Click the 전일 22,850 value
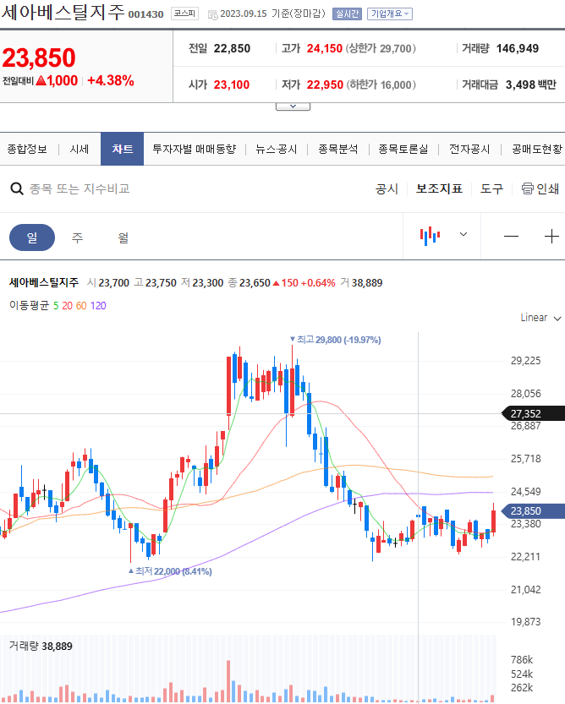Image resolution: width=565 pixels, height=704 pixels. tap(232, 48)
